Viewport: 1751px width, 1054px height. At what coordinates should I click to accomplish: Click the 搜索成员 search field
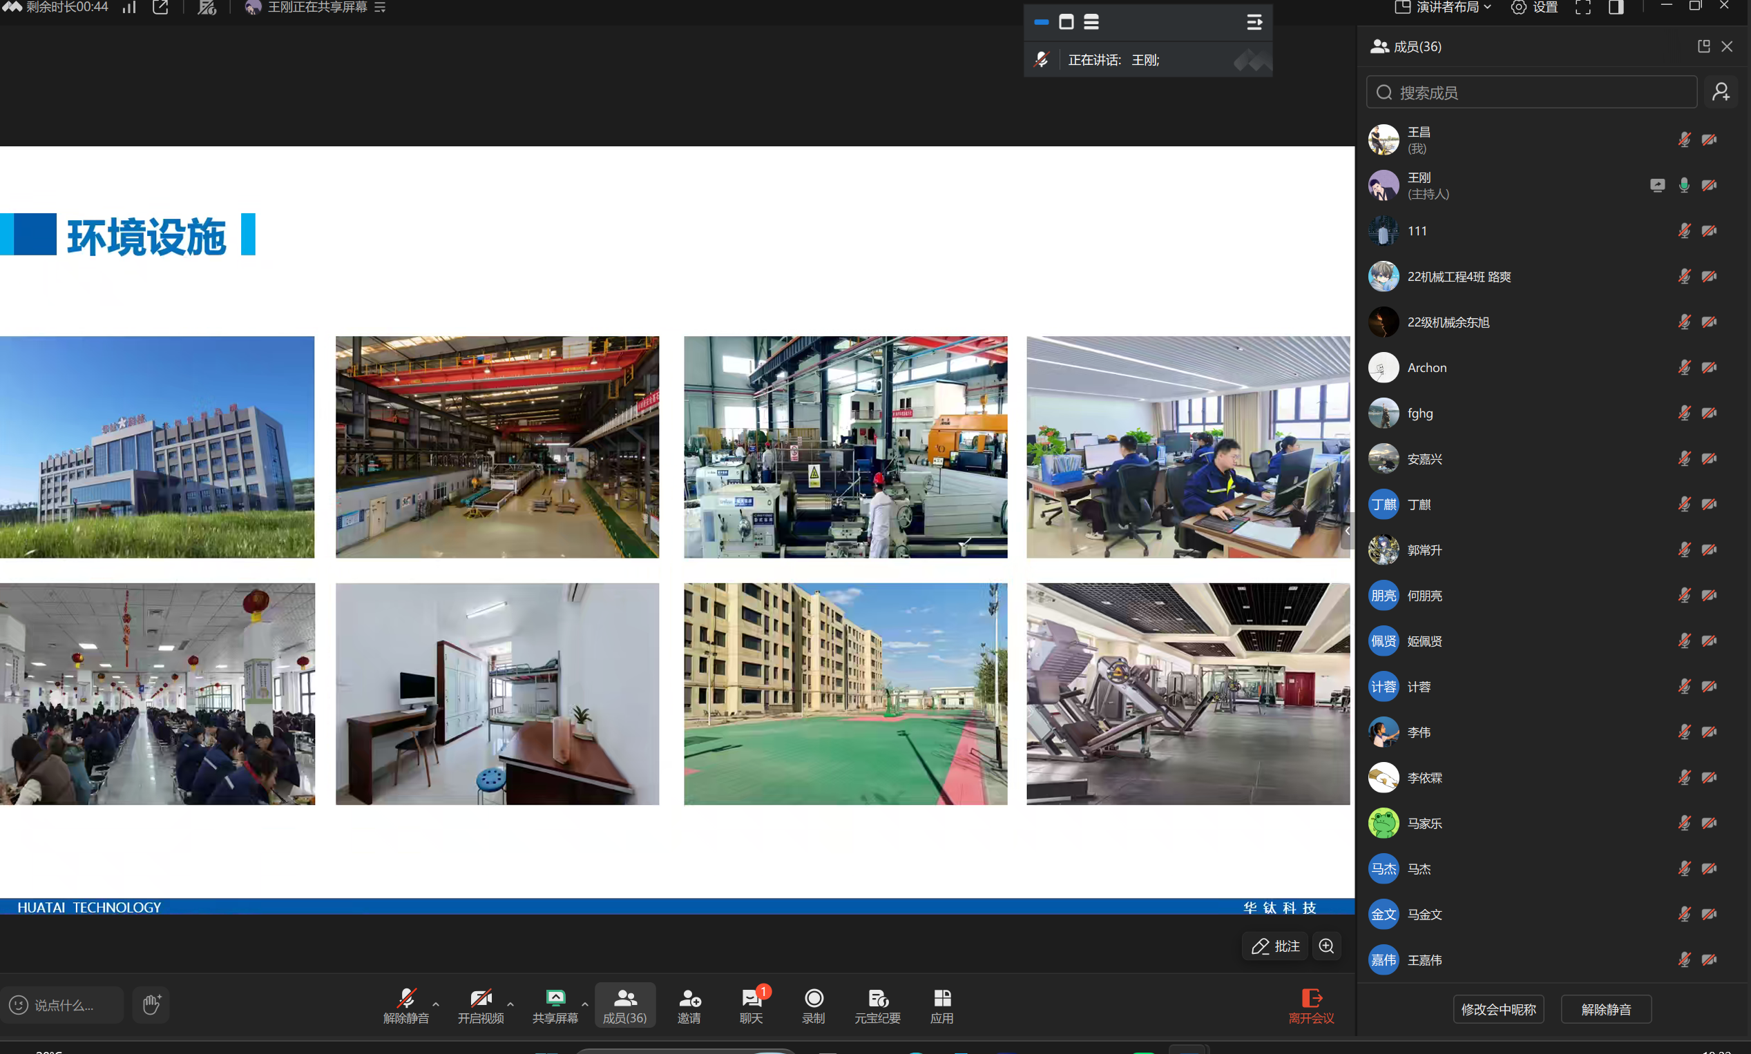(1531, 92)
